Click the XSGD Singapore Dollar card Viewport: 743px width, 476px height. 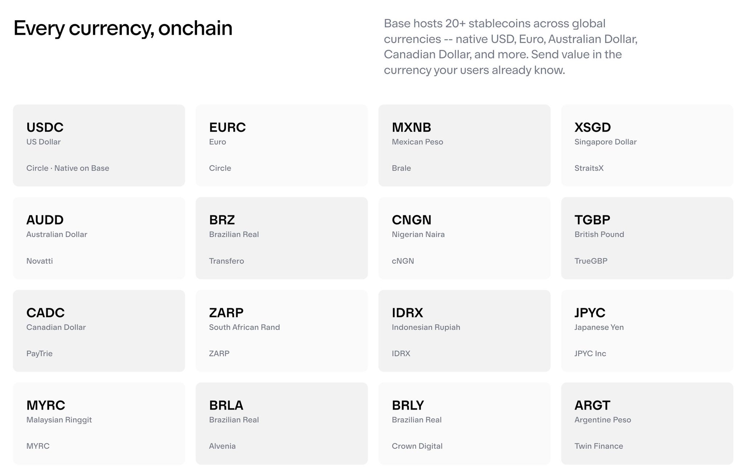click(x=647, y=145)
